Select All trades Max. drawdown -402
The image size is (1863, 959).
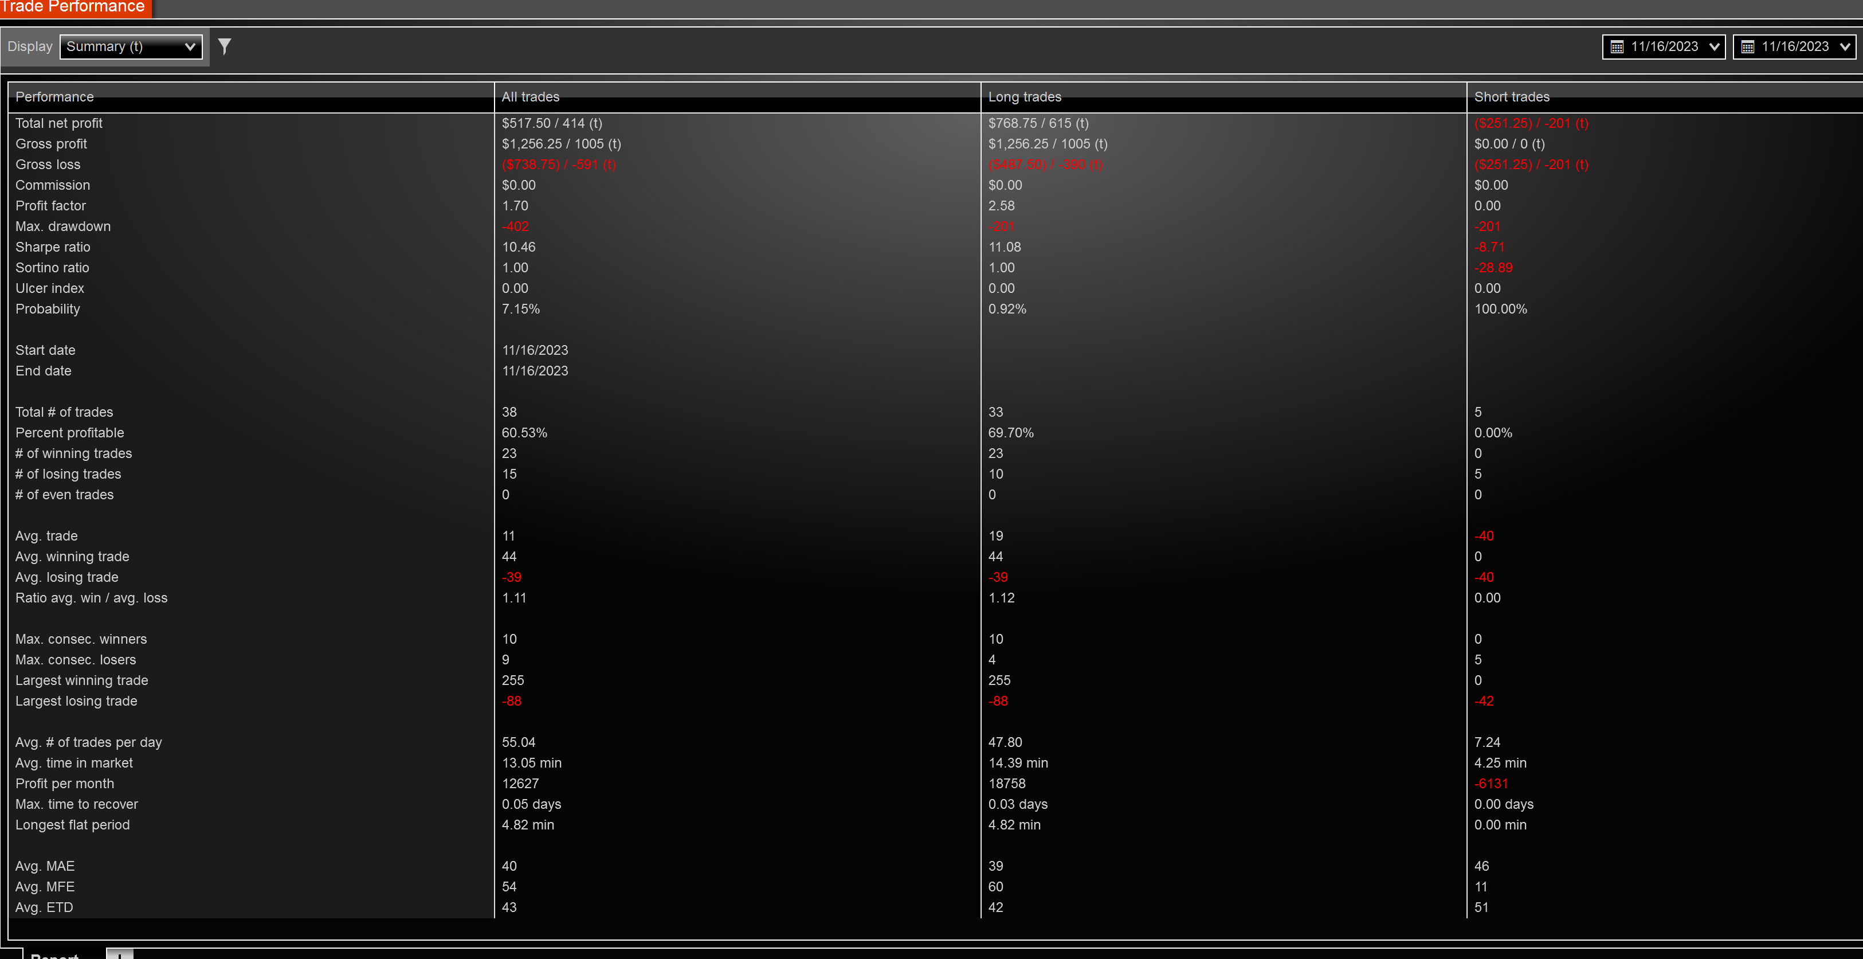[x=516, y=226]
